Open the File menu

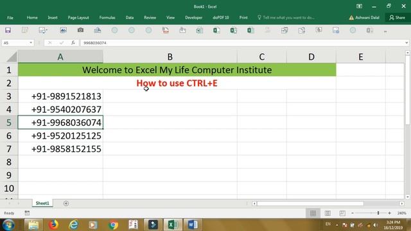[10, 18]
